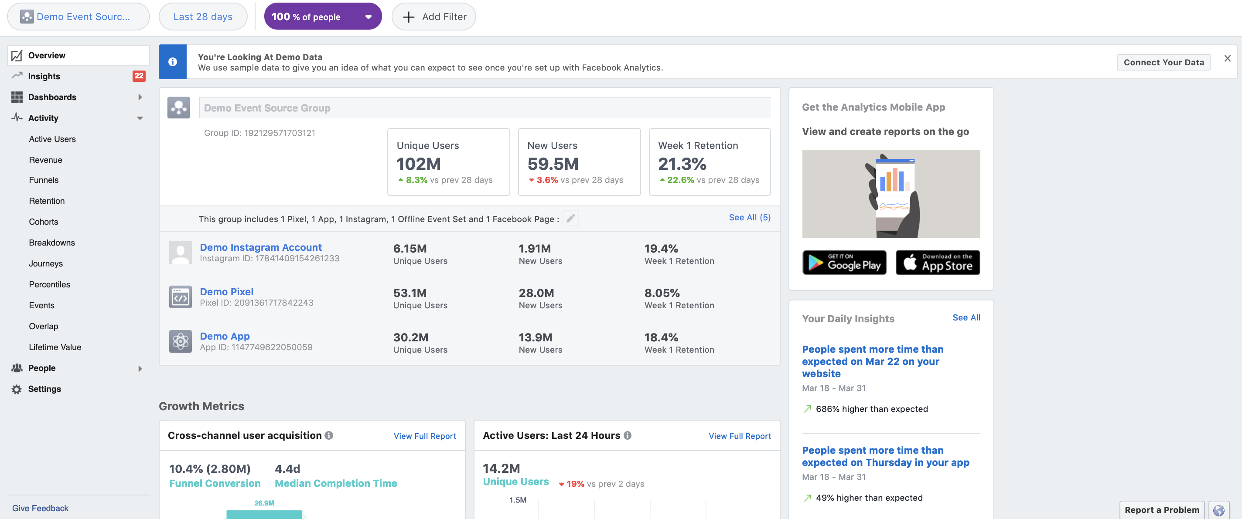Expand the People submenu arrow
Image resolution: width=1242 pixels, height=519 pixels.
(x=140, y=369)
